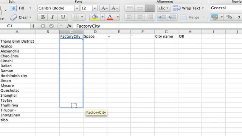
Task: Select cell Hochiminh city
Action: click(x=18, y=76)
